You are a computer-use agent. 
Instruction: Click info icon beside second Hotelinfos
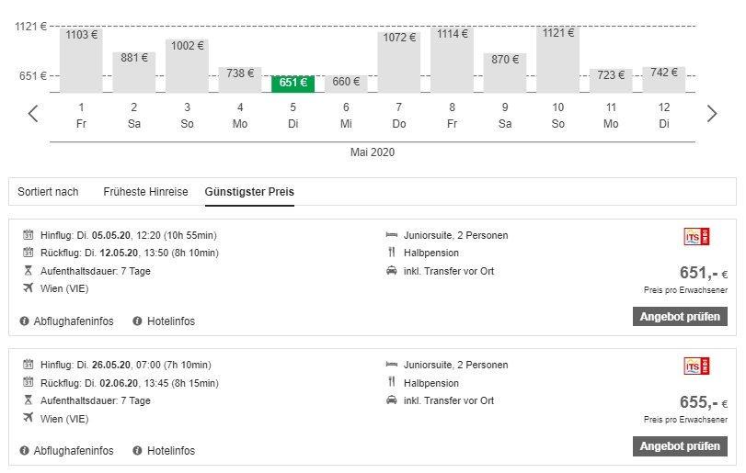tap(138, 451)
